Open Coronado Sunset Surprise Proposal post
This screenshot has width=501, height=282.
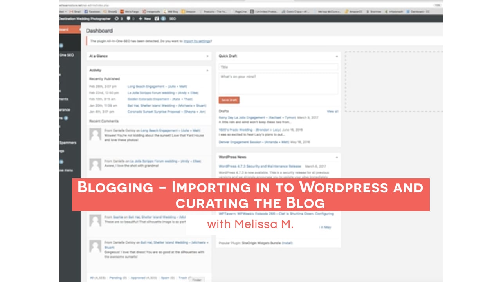point(166,112)
